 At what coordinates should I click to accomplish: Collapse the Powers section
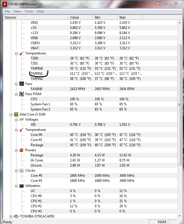point(16,150)
